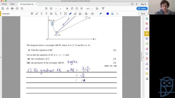The image size is (175, 98).
Task: Select the 04 Coord Geom document tab
Action: click(27, 4)
